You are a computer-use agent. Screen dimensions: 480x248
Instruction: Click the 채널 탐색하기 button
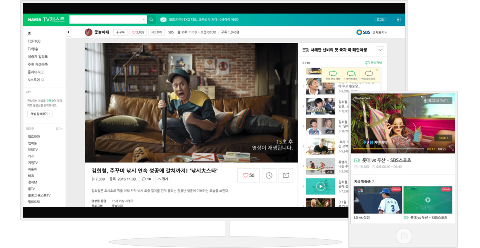coord(40,114)
